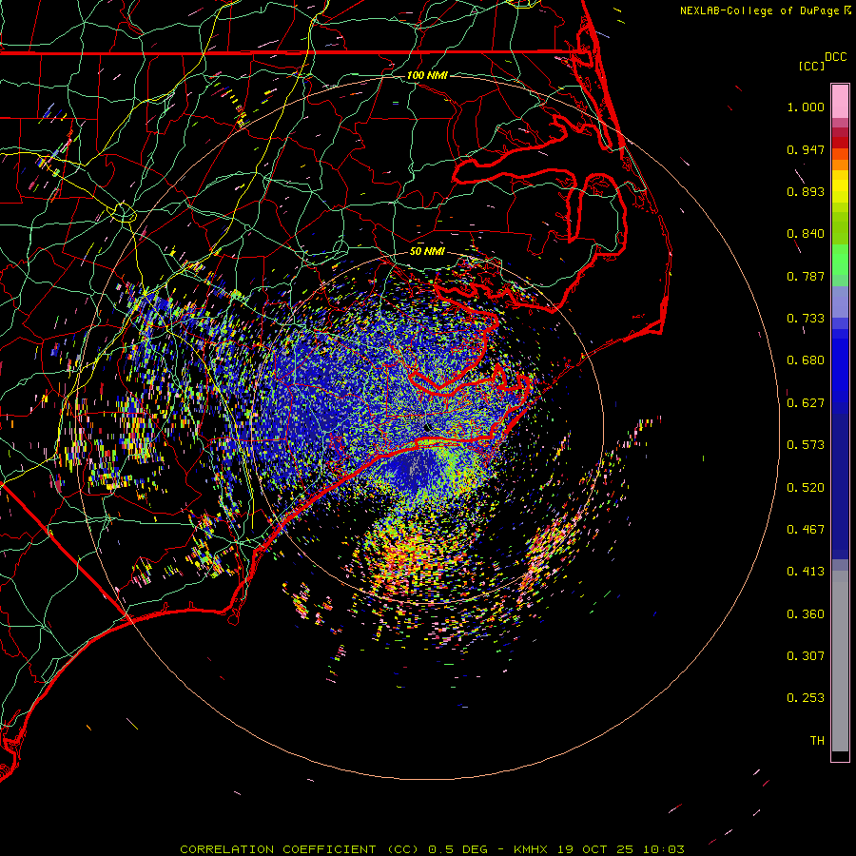Viewport: 856px width, 856px height.
Task: Select the 0.520 legend value
Action: (806, 488)
